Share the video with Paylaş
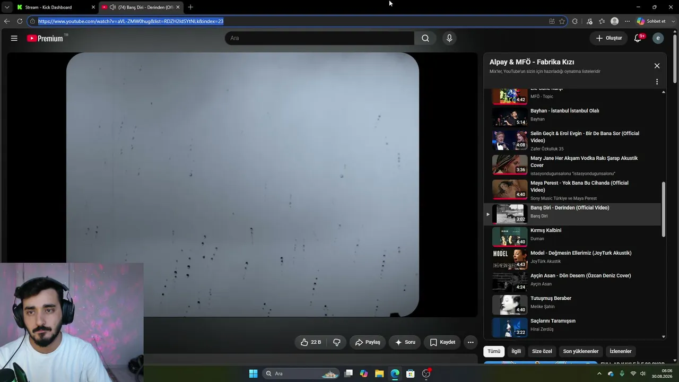This screenshot has width=679, height=382. click(368, 342)
